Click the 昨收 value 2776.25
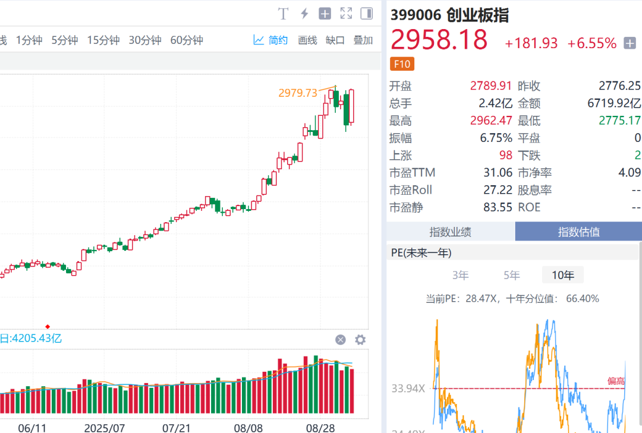The height and width of the screenshot is (433, 642). [619, 86]
